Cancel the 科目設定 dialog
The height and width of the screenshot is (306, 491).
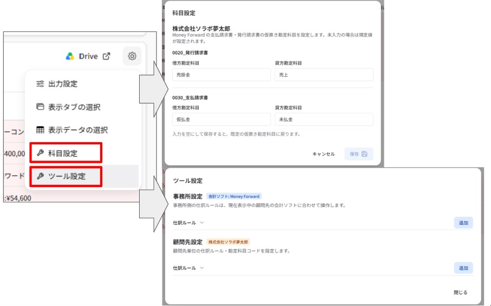324,154
